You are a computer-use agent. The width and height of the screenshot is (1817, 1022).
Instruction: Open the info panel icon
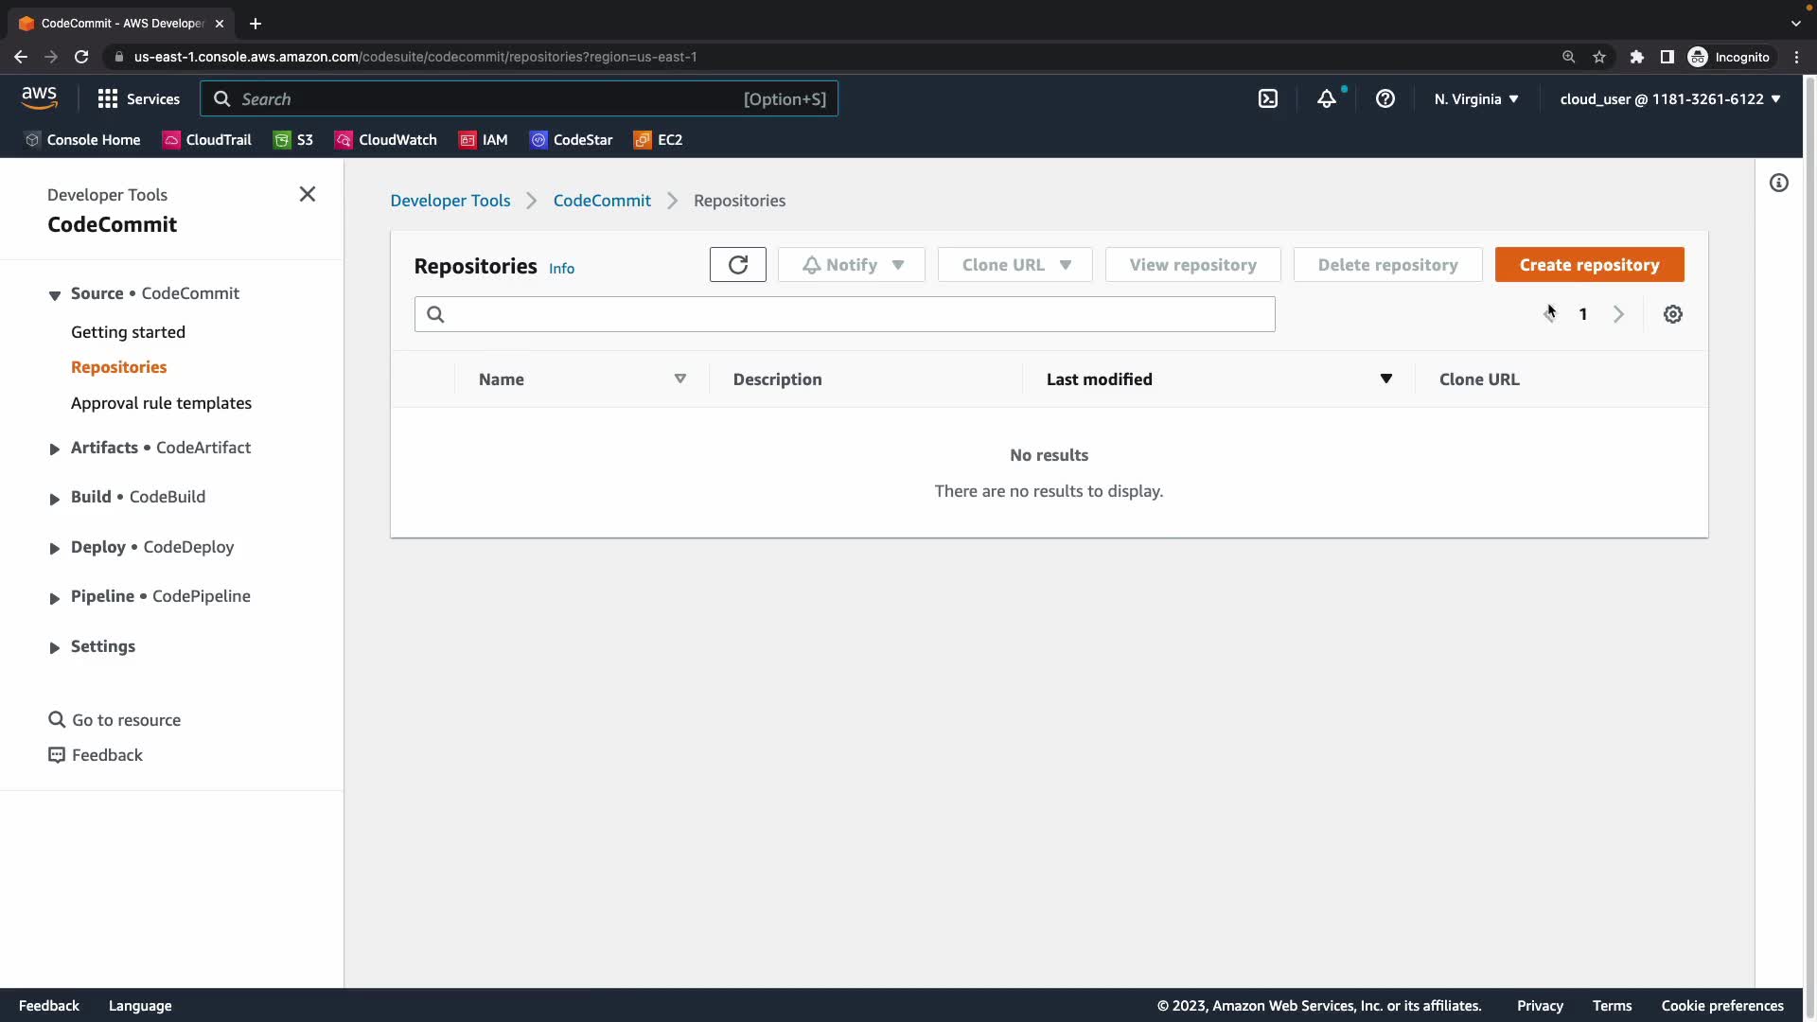1779,183
